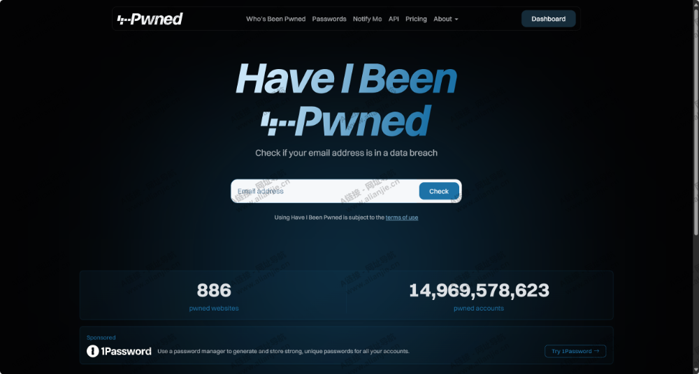This screenshot has height=374, width=699.
Task: Click the 886 pwned websites counter
Action: 214,296
